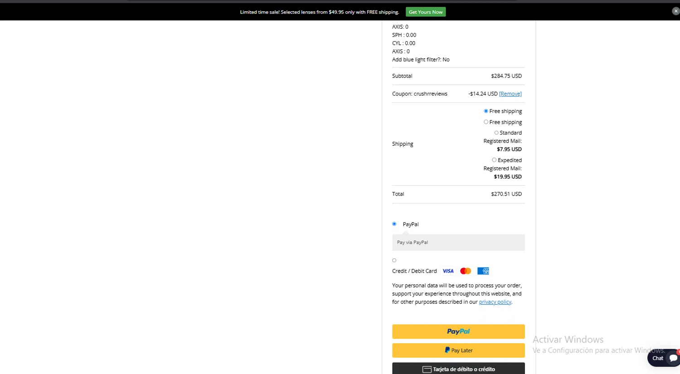Click Tarjeta de débito o crédito button

(x=458, y=369)
